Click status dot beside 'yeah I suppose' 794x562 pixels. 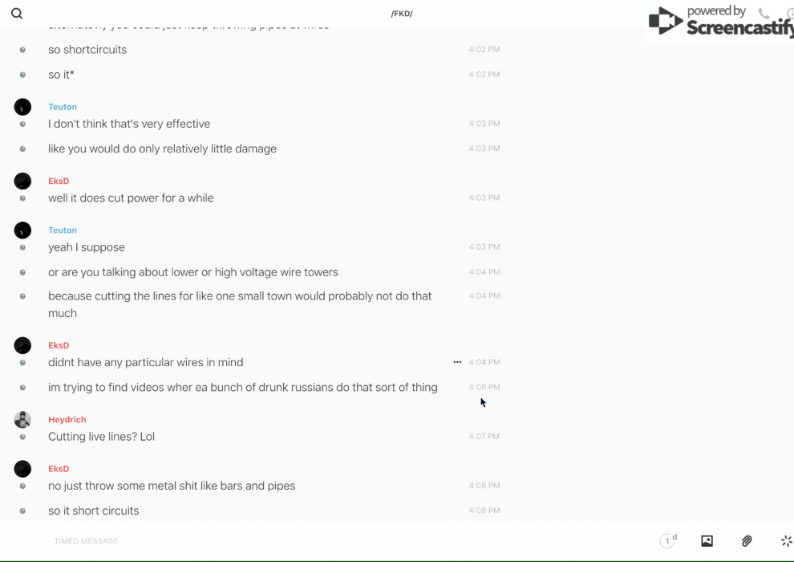(22, 247)
